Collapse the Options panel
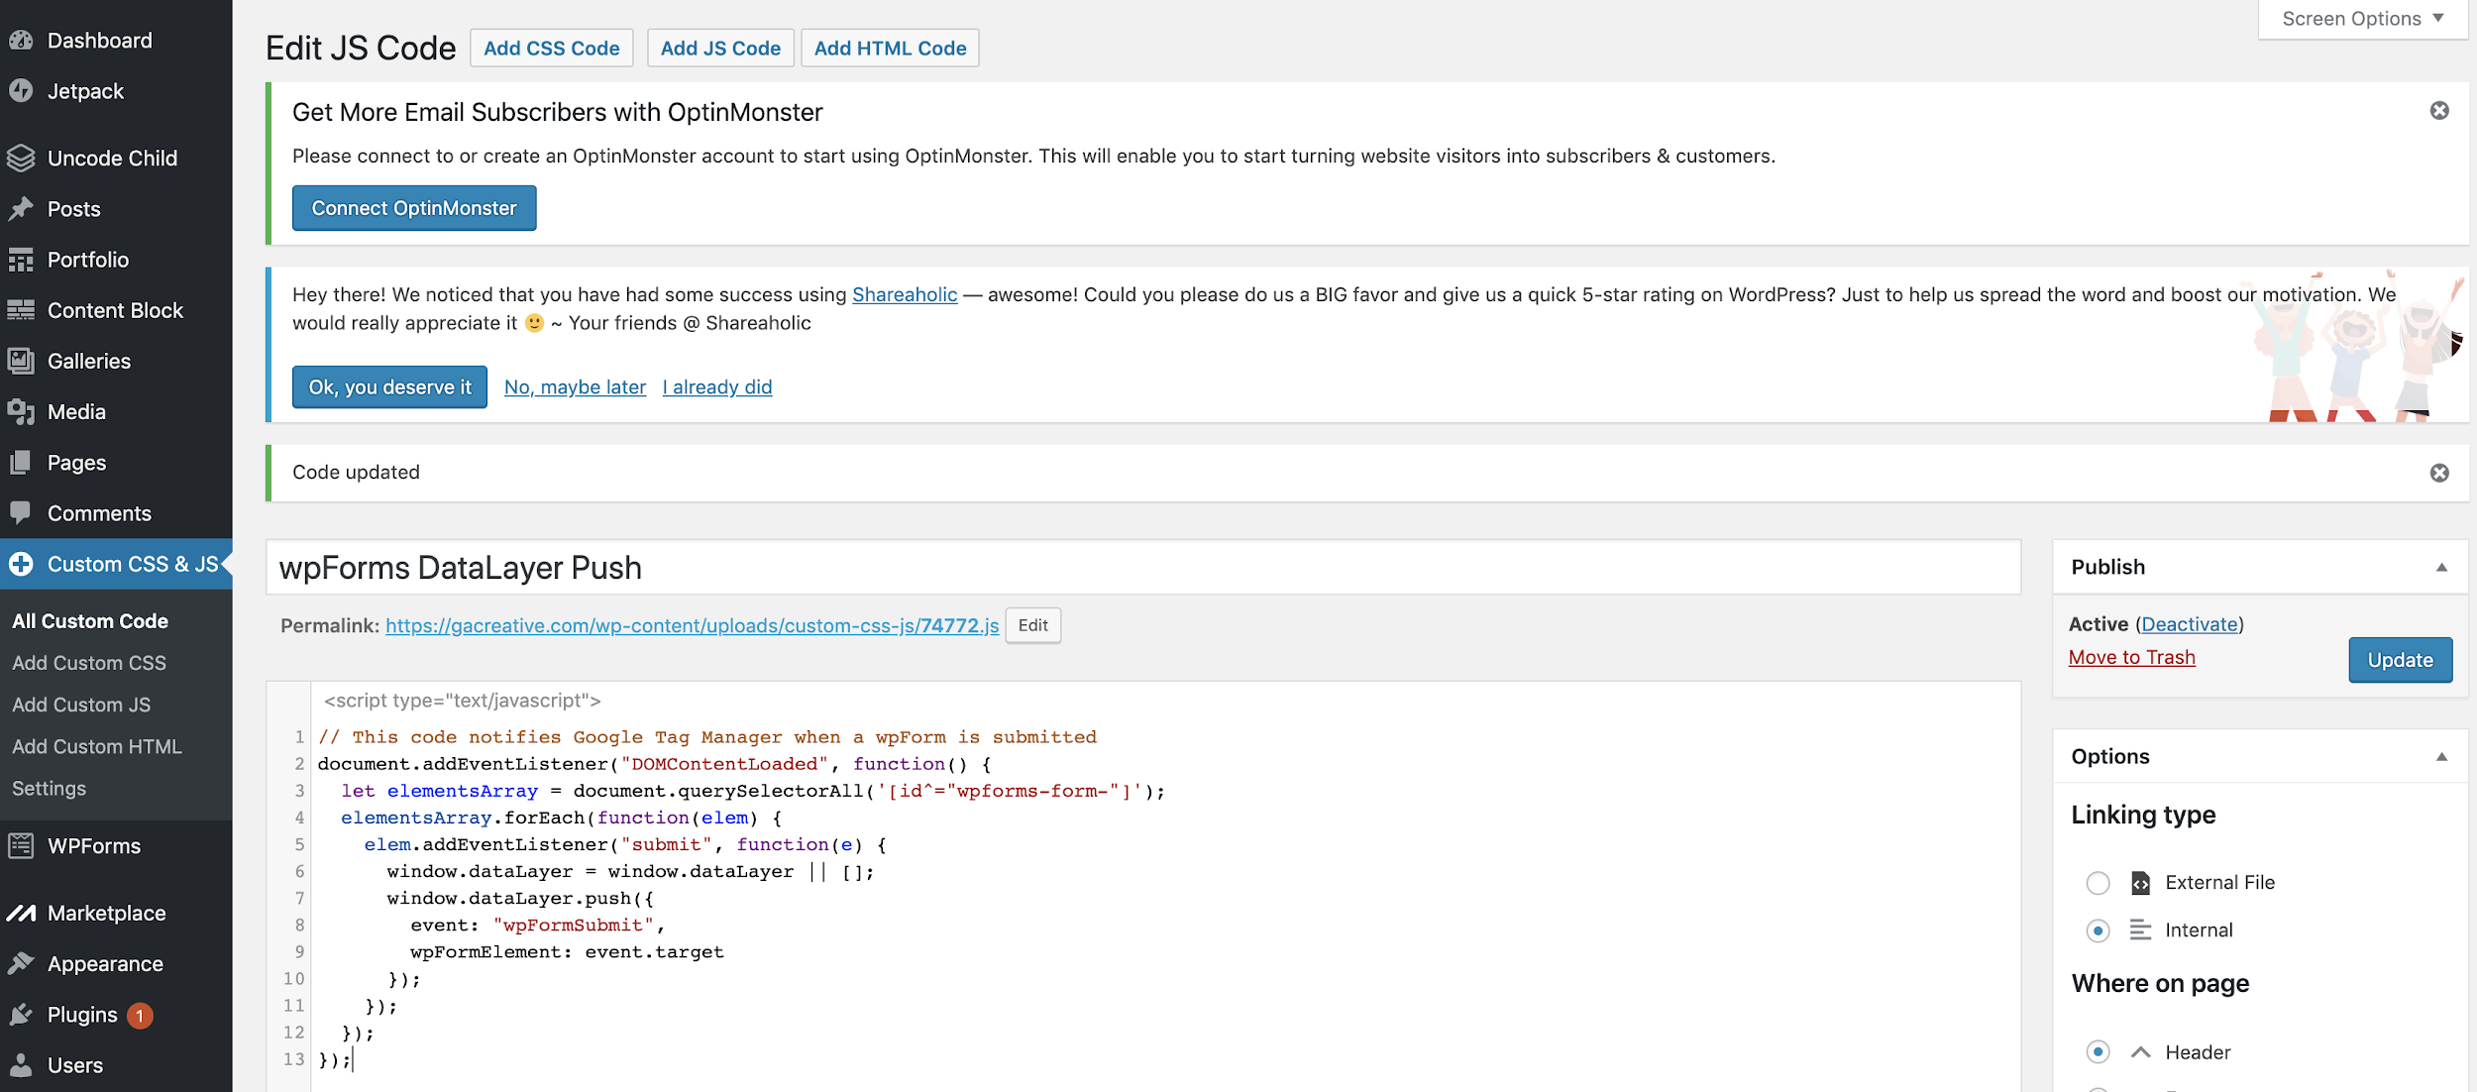The height and width of the screenshot is (1092, 2477). (x=2441, y=757)
